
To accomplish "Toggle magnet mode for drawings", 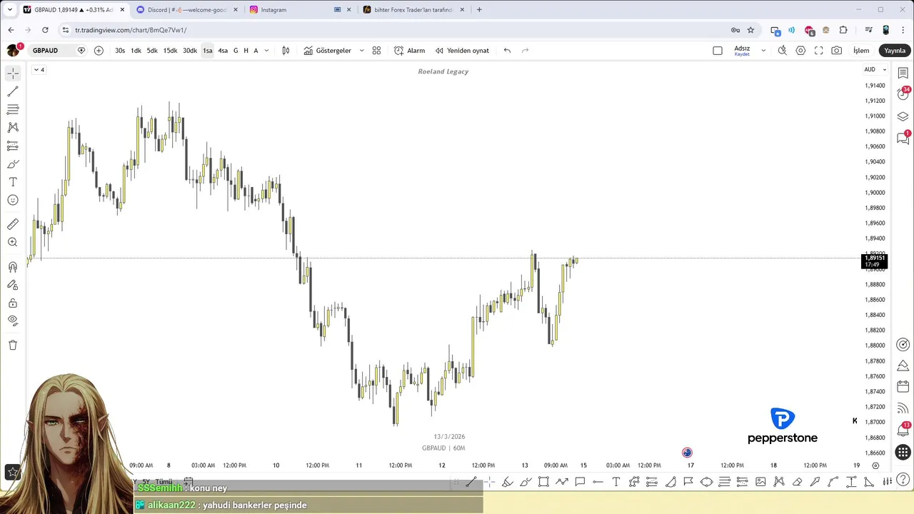I will pos(13,267).
